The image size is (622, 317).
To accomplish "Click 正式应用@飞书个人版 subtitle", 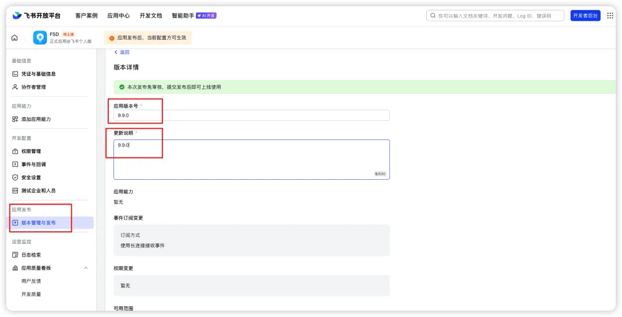I will coord(70,41).
